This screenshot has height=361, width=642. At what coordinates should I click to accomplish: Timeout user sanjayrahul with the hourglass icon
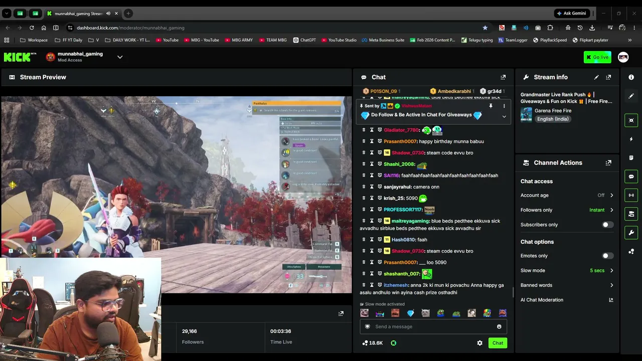pyautogui.click(x=372, y=187)
